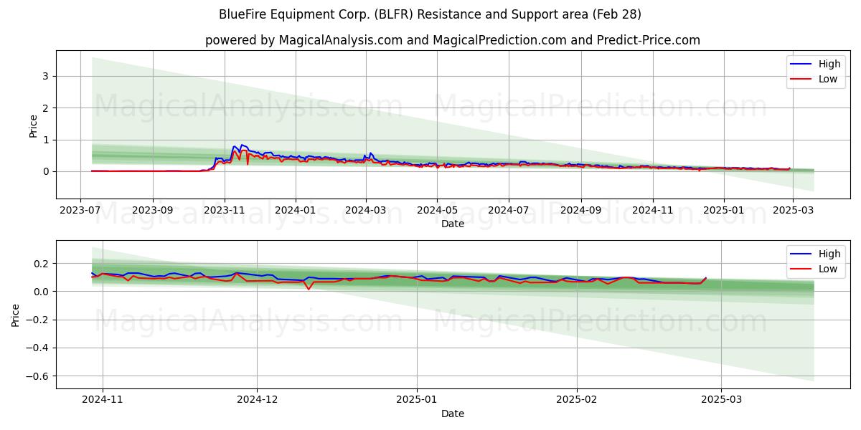861x430 pixels.
Task: Click the Date axis label under top chart
Action: pyautogui.click(x=453, y=224)
